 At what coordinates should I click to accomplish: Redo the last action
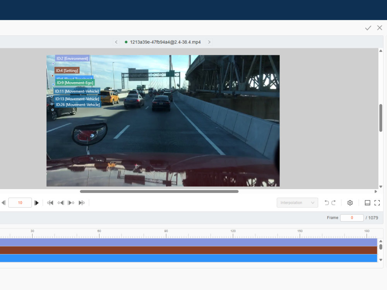(334, 203)
